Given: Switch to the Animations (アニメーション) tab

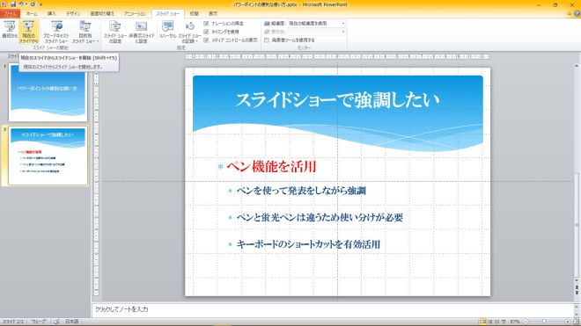Looking at the screenshot, I should pyautogui.click(x=135, y=14).
